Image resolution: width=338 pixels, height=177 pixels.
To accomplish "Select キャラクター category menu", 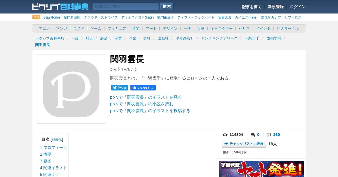I will coord(222,28).
